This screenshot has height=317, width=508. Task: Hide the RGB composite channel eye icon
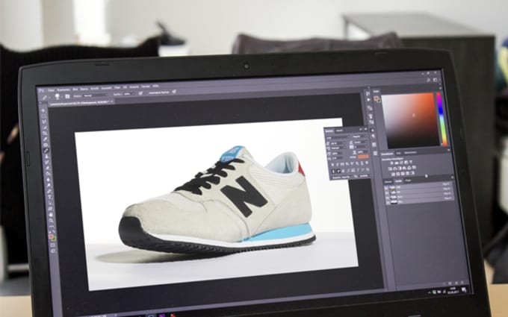(x=387, y=188)
